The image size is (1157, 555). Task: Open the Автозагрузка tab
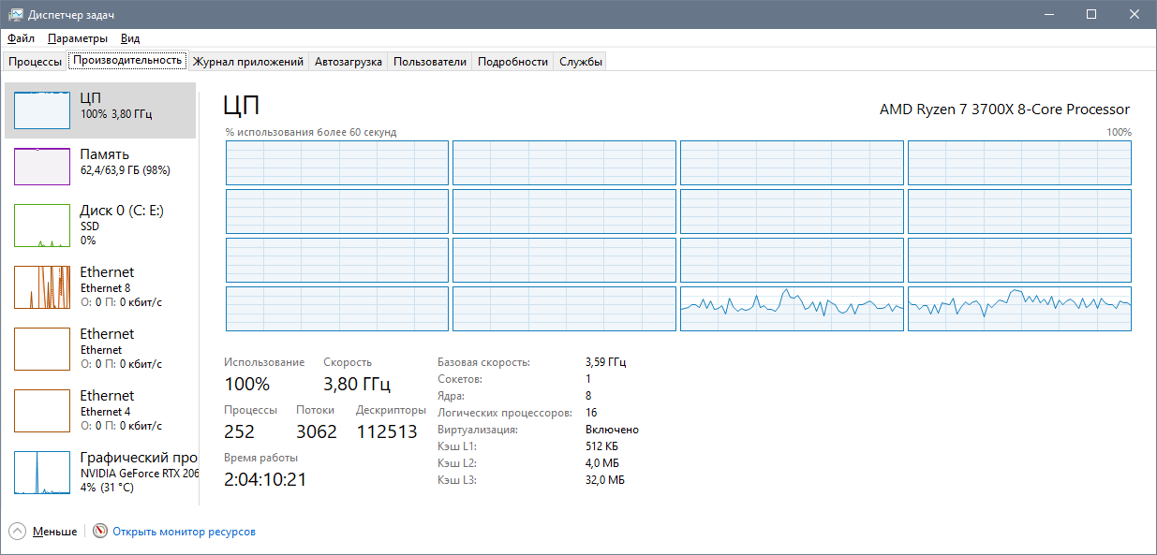tap(349, 62)
